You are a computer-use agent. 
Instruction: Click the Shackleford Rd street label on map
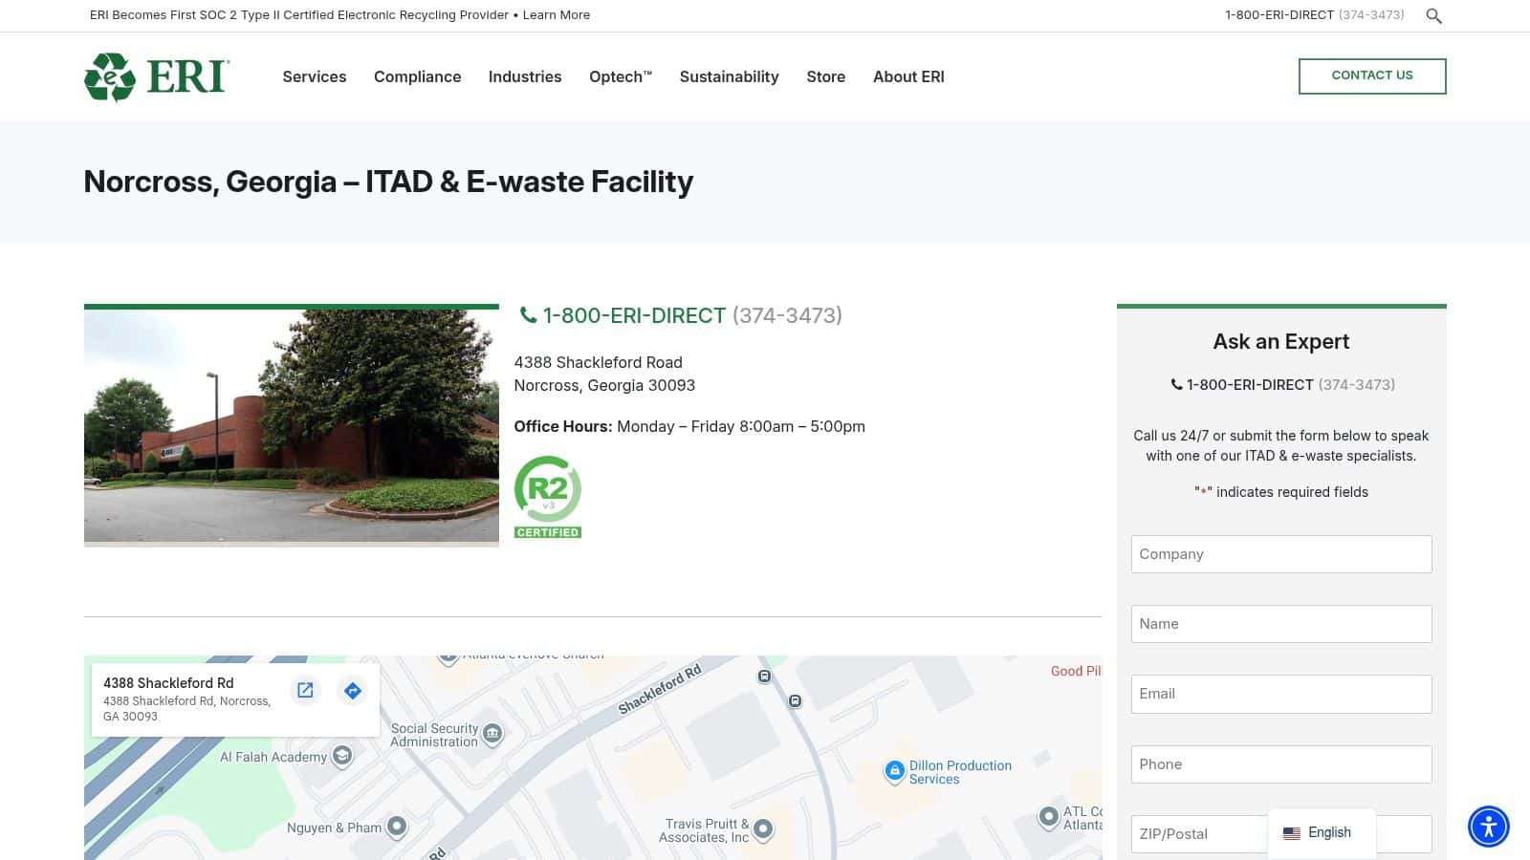coord(660,689)
